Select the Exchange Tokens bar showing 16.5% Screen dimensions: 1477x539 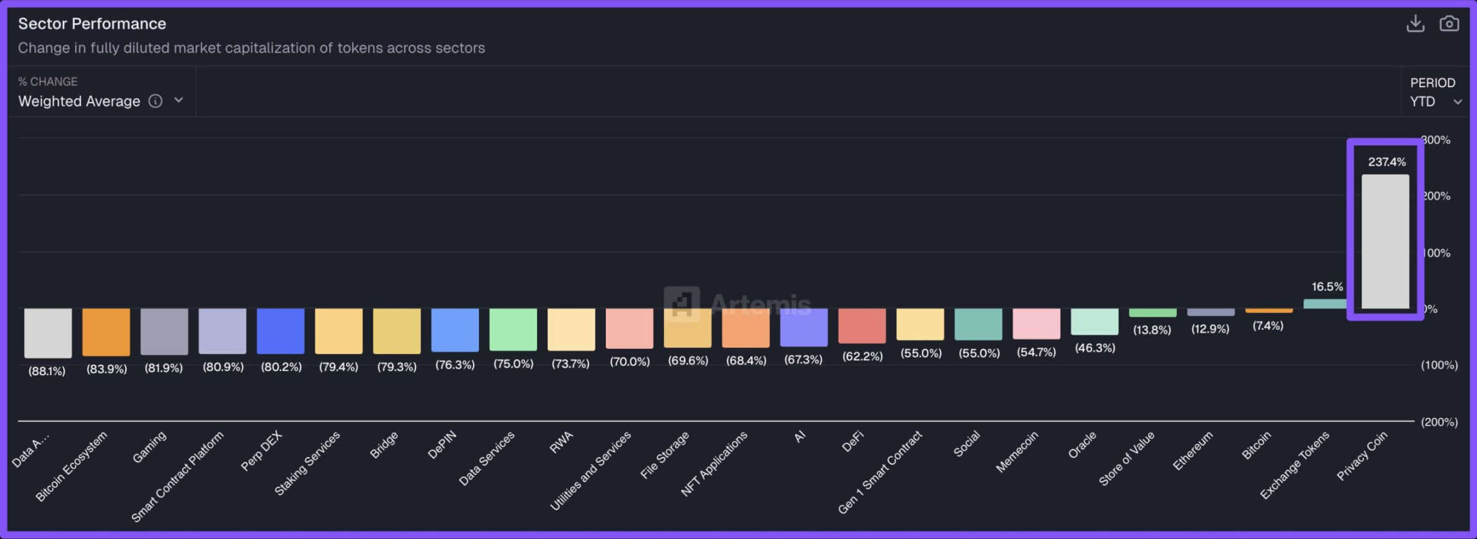(x=1326, y=302)
